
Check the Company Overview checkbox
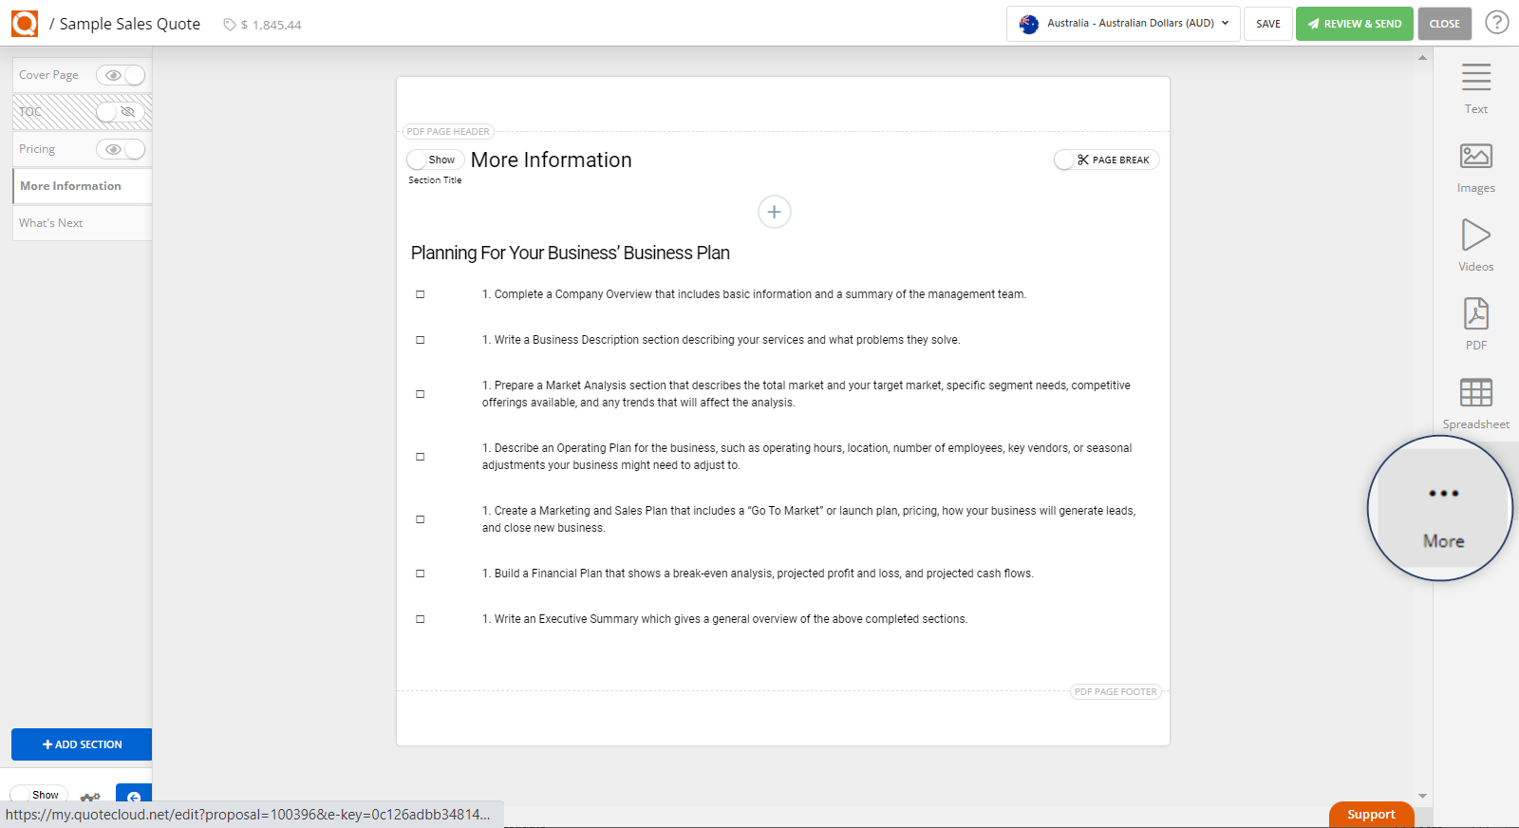(421, 294)
